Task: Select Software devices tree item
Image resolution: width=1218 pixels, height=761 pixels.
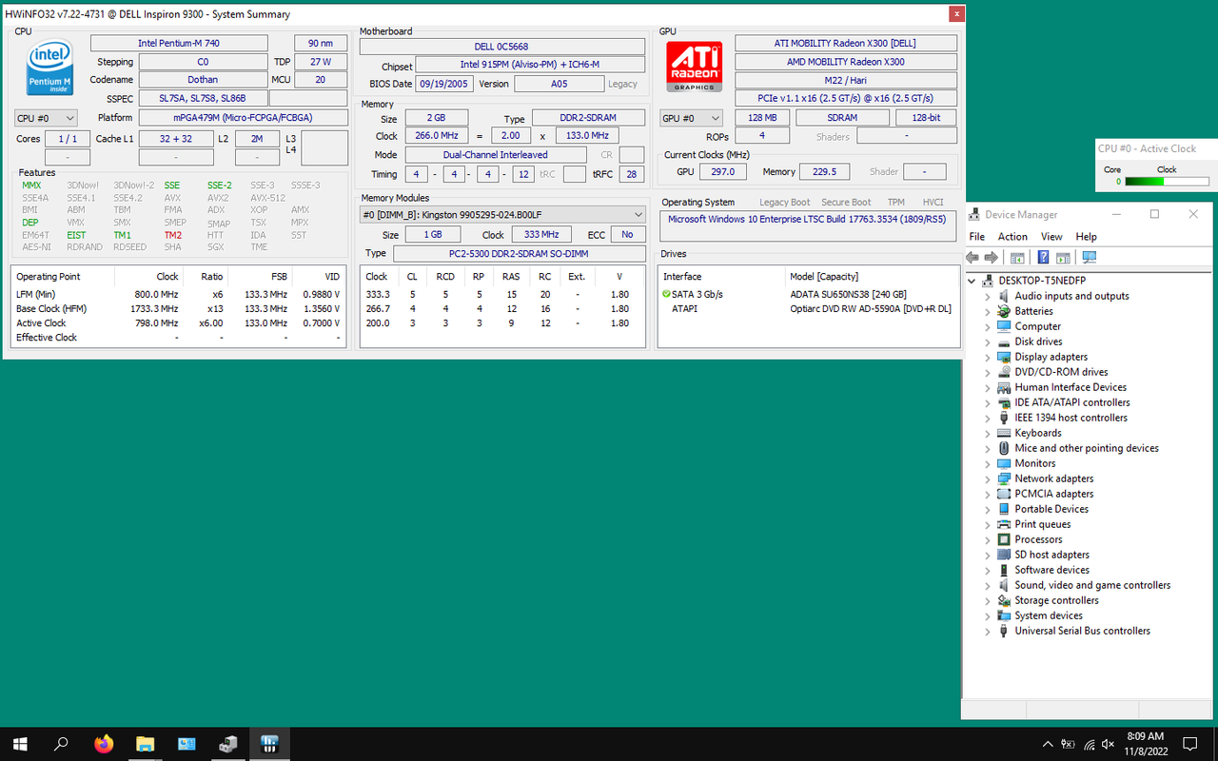Action: click(x=1051, y=570)
